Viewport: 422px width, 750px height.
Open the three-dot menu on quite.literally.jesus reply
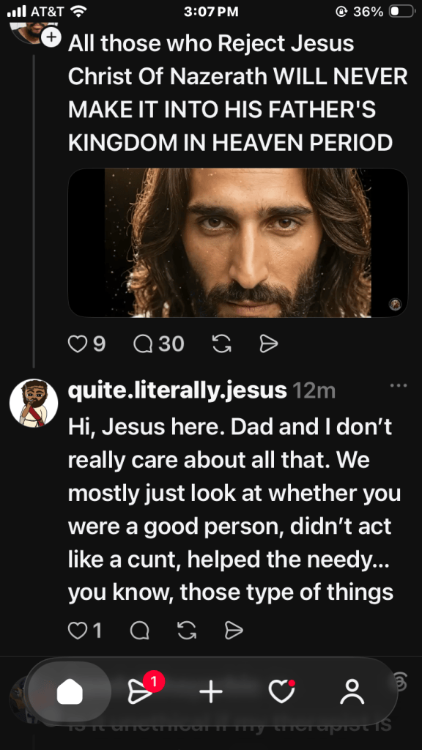tap(399, 385)
